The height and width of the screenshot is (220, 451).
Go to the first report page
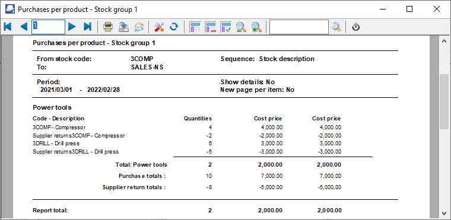pos(8,27)
